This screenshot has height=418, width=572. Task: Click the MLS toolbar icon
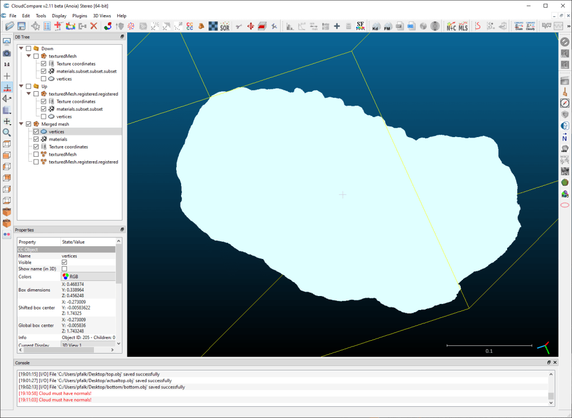[x=463, y=26]
